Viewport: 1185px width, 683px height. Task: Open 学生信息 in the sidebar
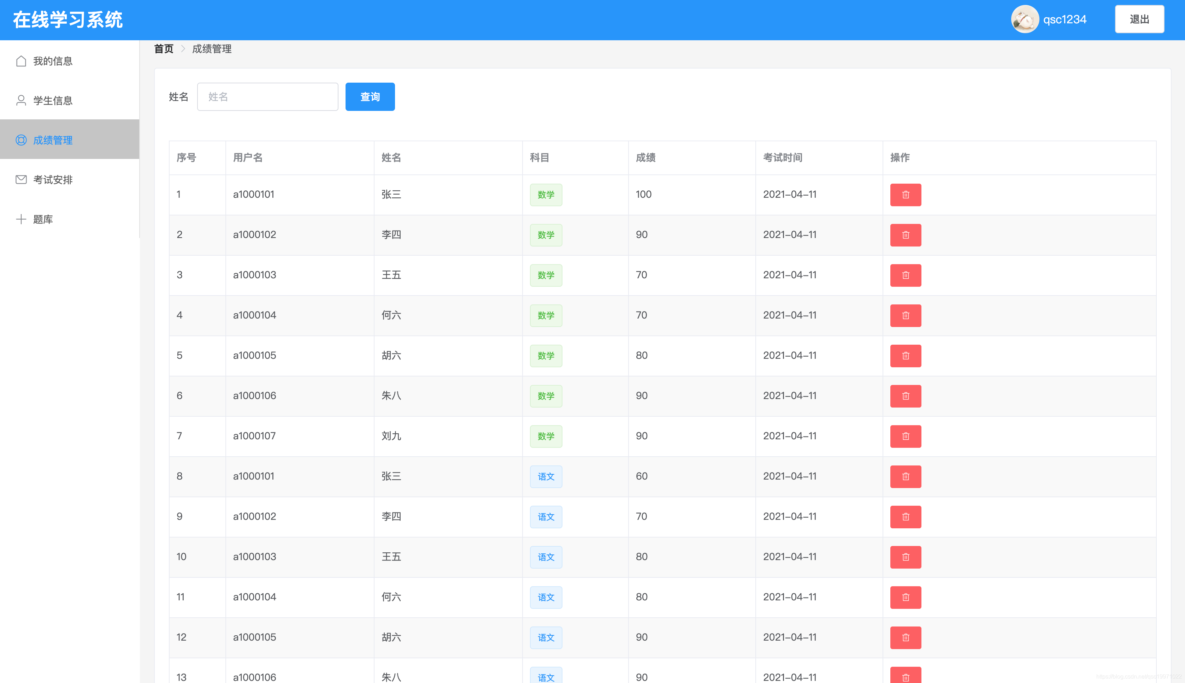[53, 100]
